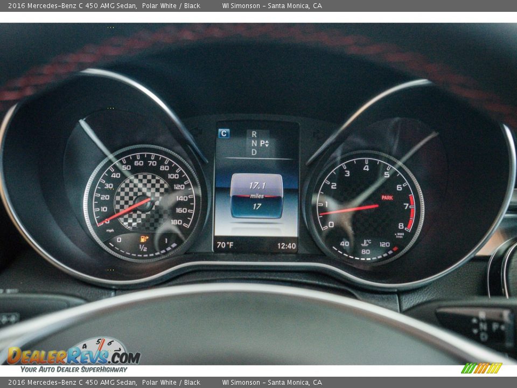Toggle the N neutral gear indicator

254,143
